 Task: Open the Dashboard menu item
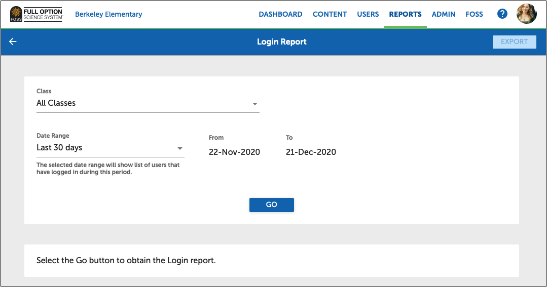coord(280,14)
